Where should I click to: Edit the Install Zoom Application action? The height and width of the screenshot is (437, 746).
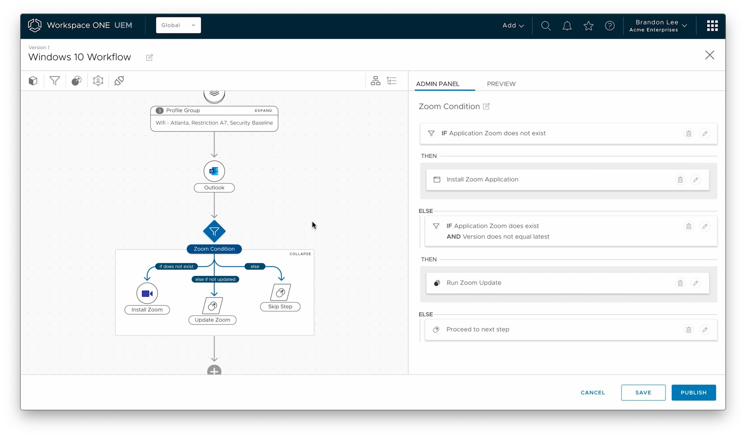695,180
